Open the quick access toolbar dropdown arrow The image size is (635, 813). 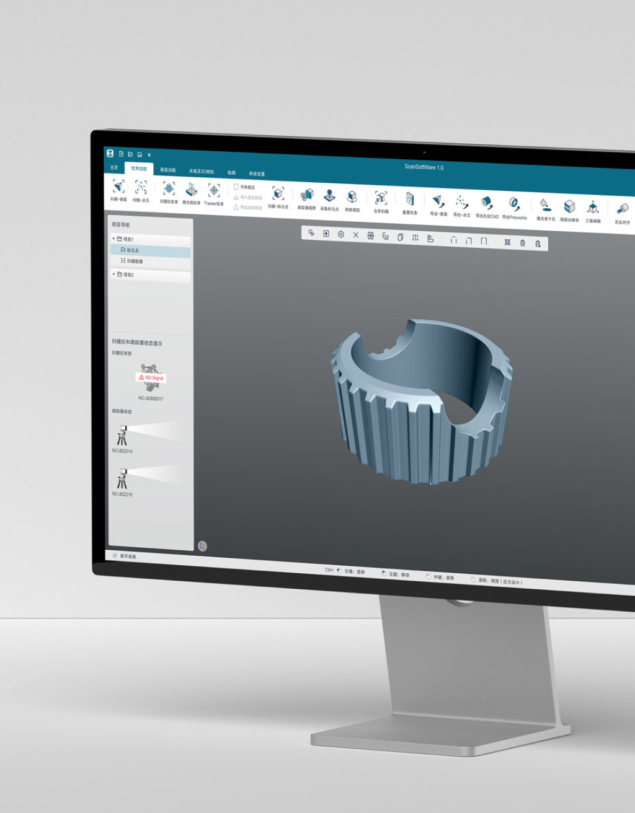(x=149, y=155)
